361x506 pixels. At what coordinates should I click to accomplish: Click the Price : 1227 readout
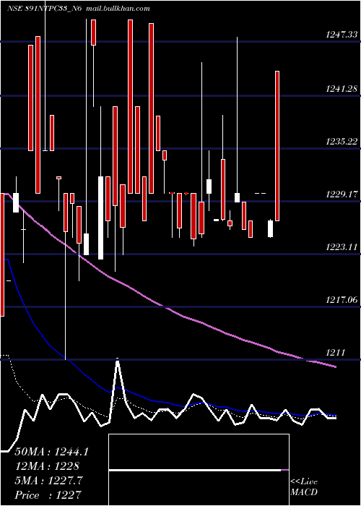click(48, 495)
